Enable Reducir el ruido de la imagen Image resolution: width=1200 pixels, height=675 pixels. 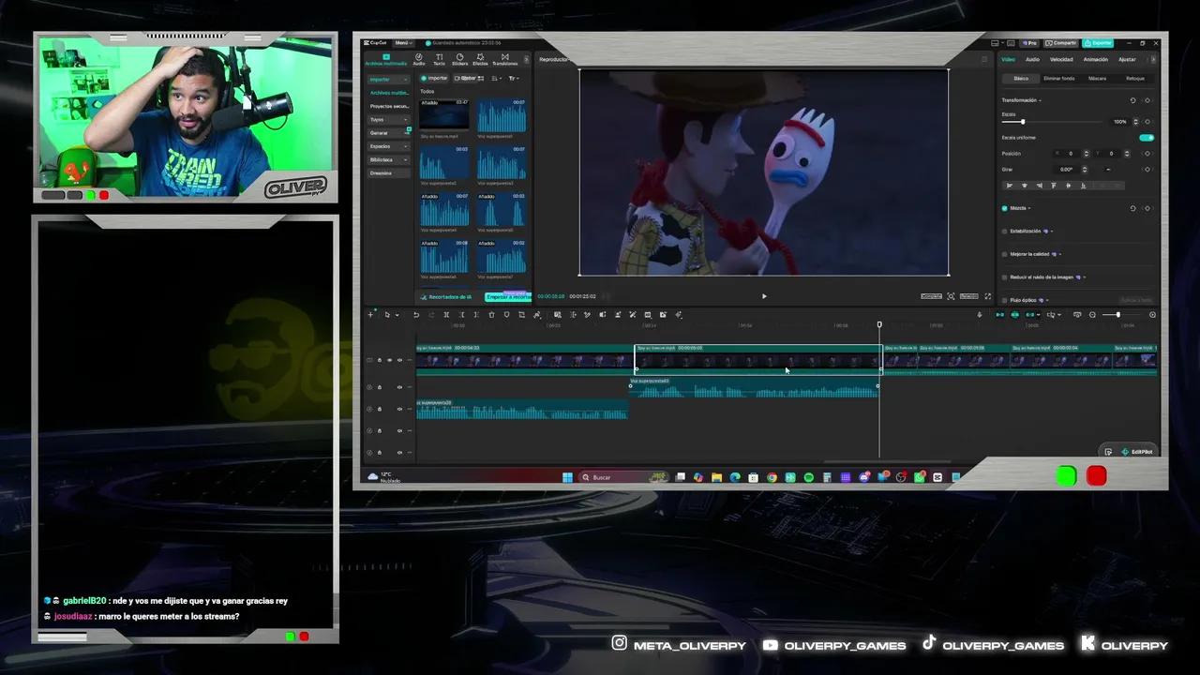tap(1005, 277)
